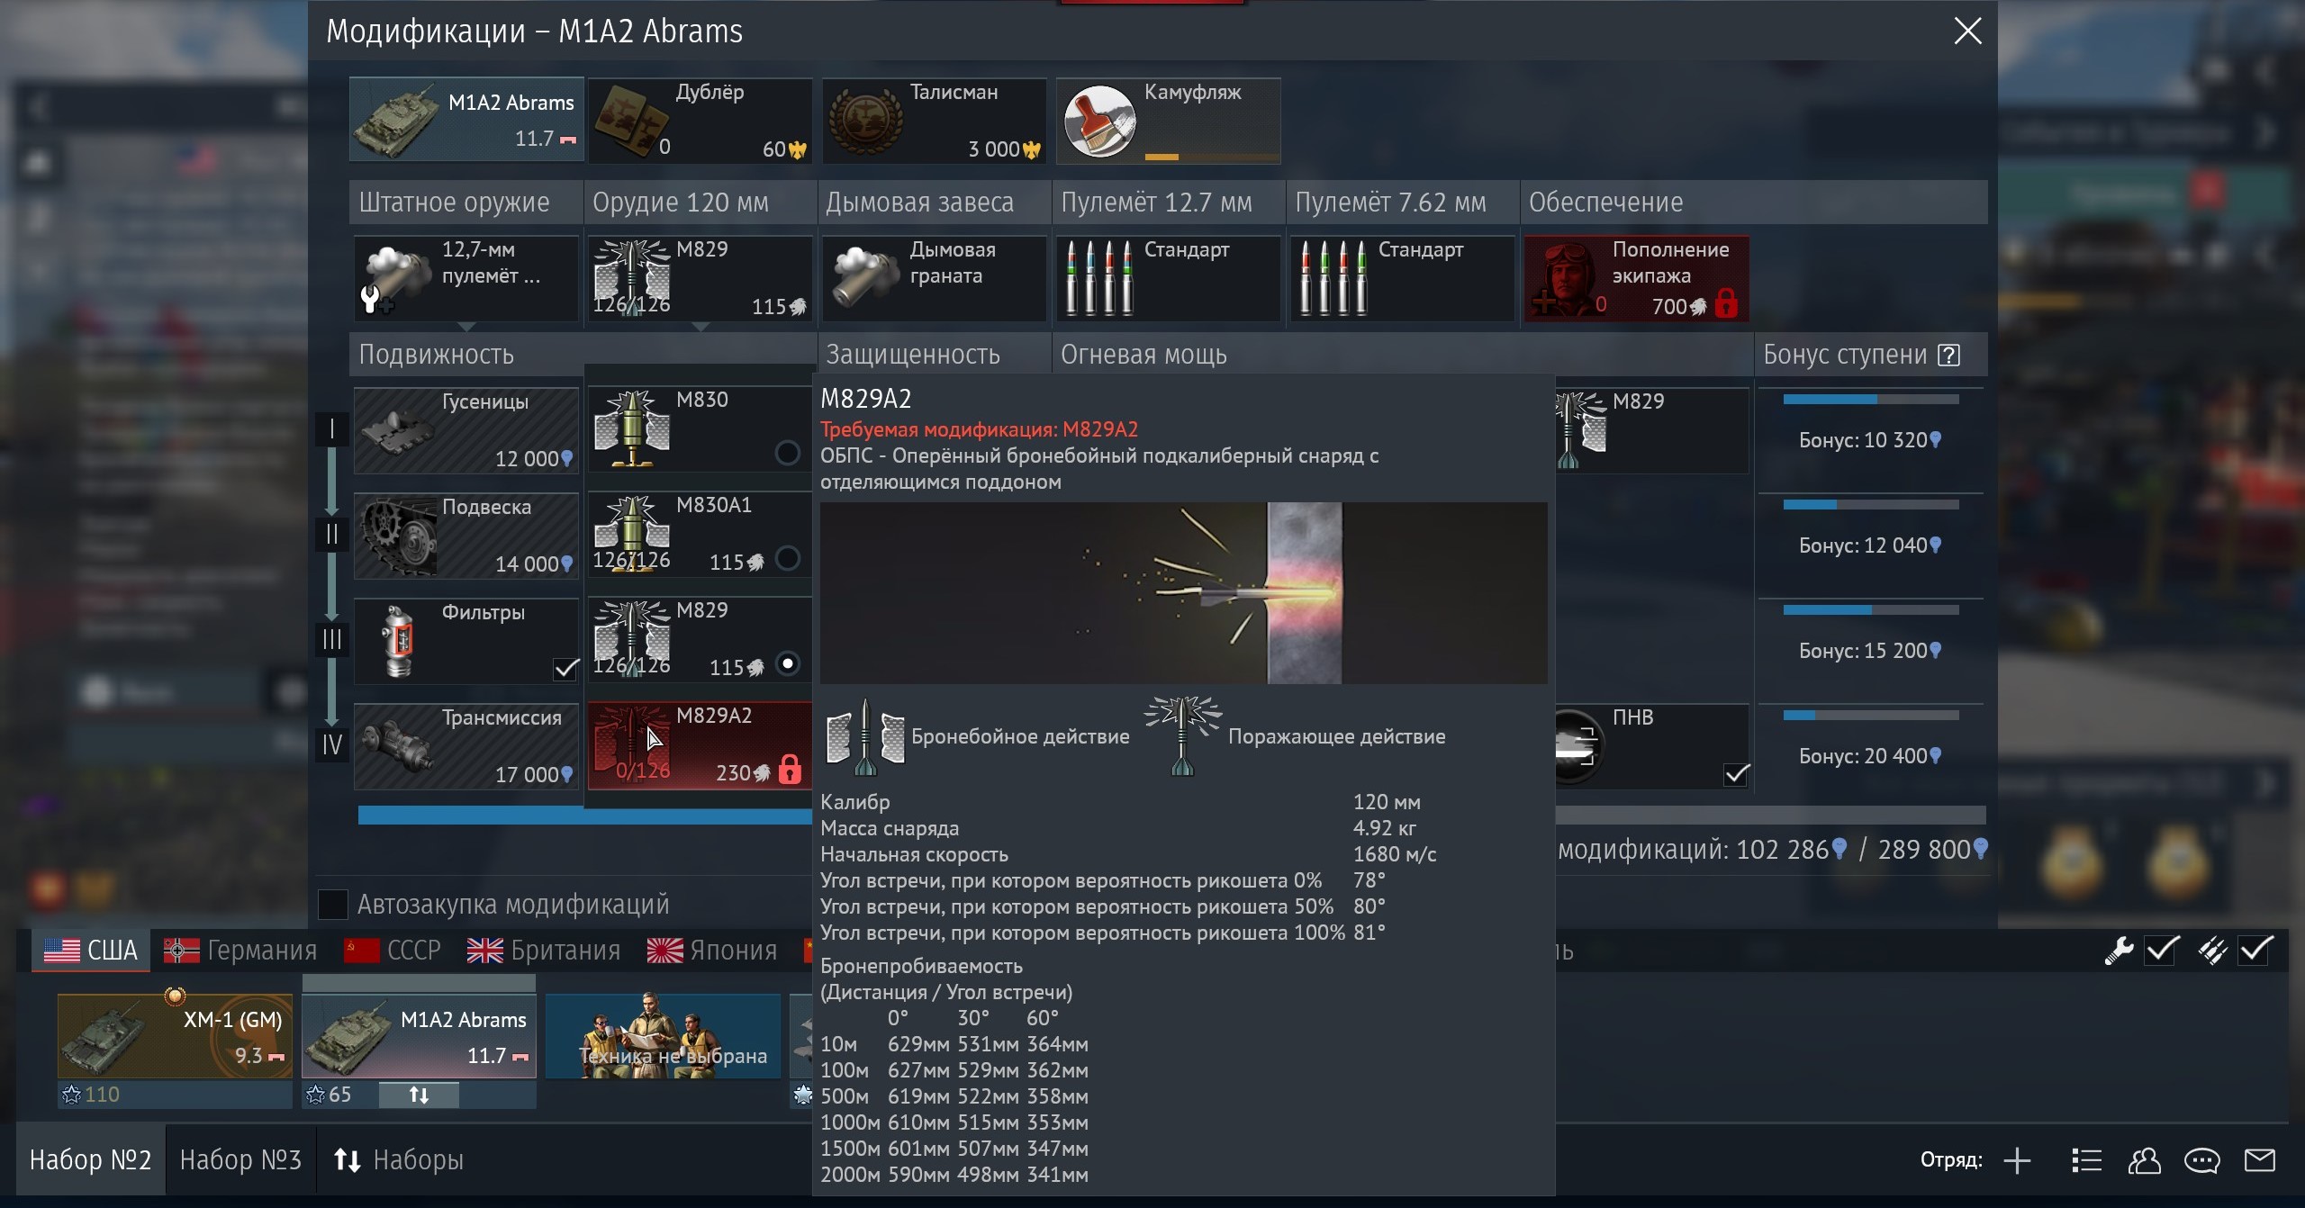2305x1208 pixels.
Task: Click the Талисман purchase button
Action: coord(934,121)
